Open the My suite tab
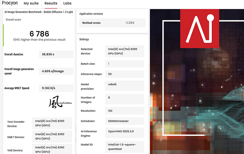Image resolution: width=244 pixels, height=154 pixels. [31, 3]
